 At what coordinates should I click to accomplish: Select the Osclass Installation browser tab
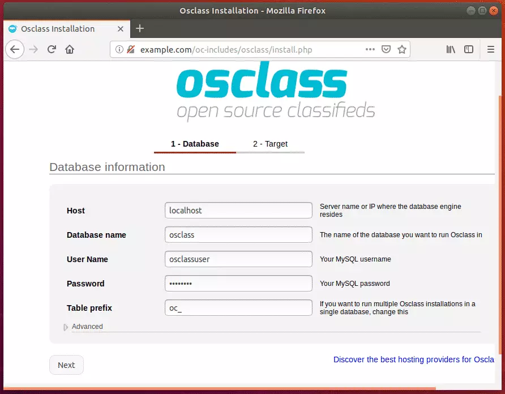(67, 29)
